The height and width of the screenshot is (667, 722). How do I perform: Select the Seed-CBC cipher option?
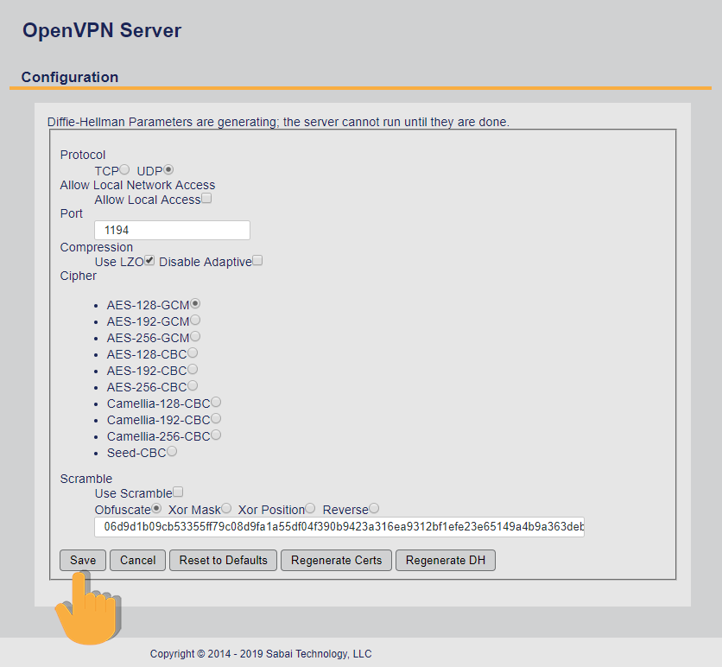[x=172, y=452]
